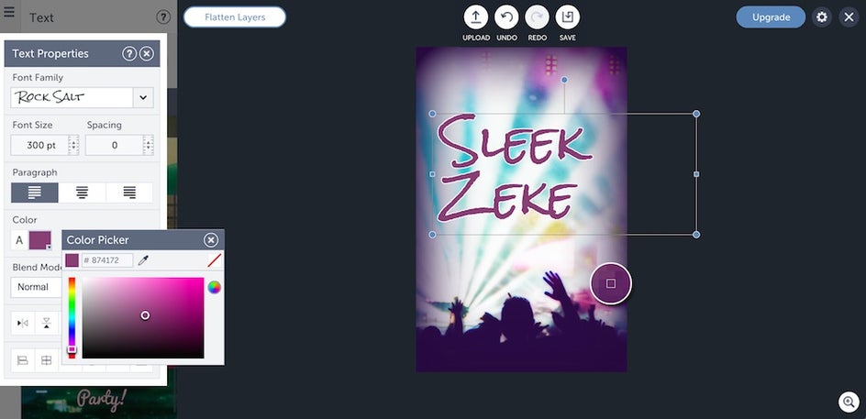866x419 pixels.
Task: Select right paragraph alignment
Action: pos(129,193)
